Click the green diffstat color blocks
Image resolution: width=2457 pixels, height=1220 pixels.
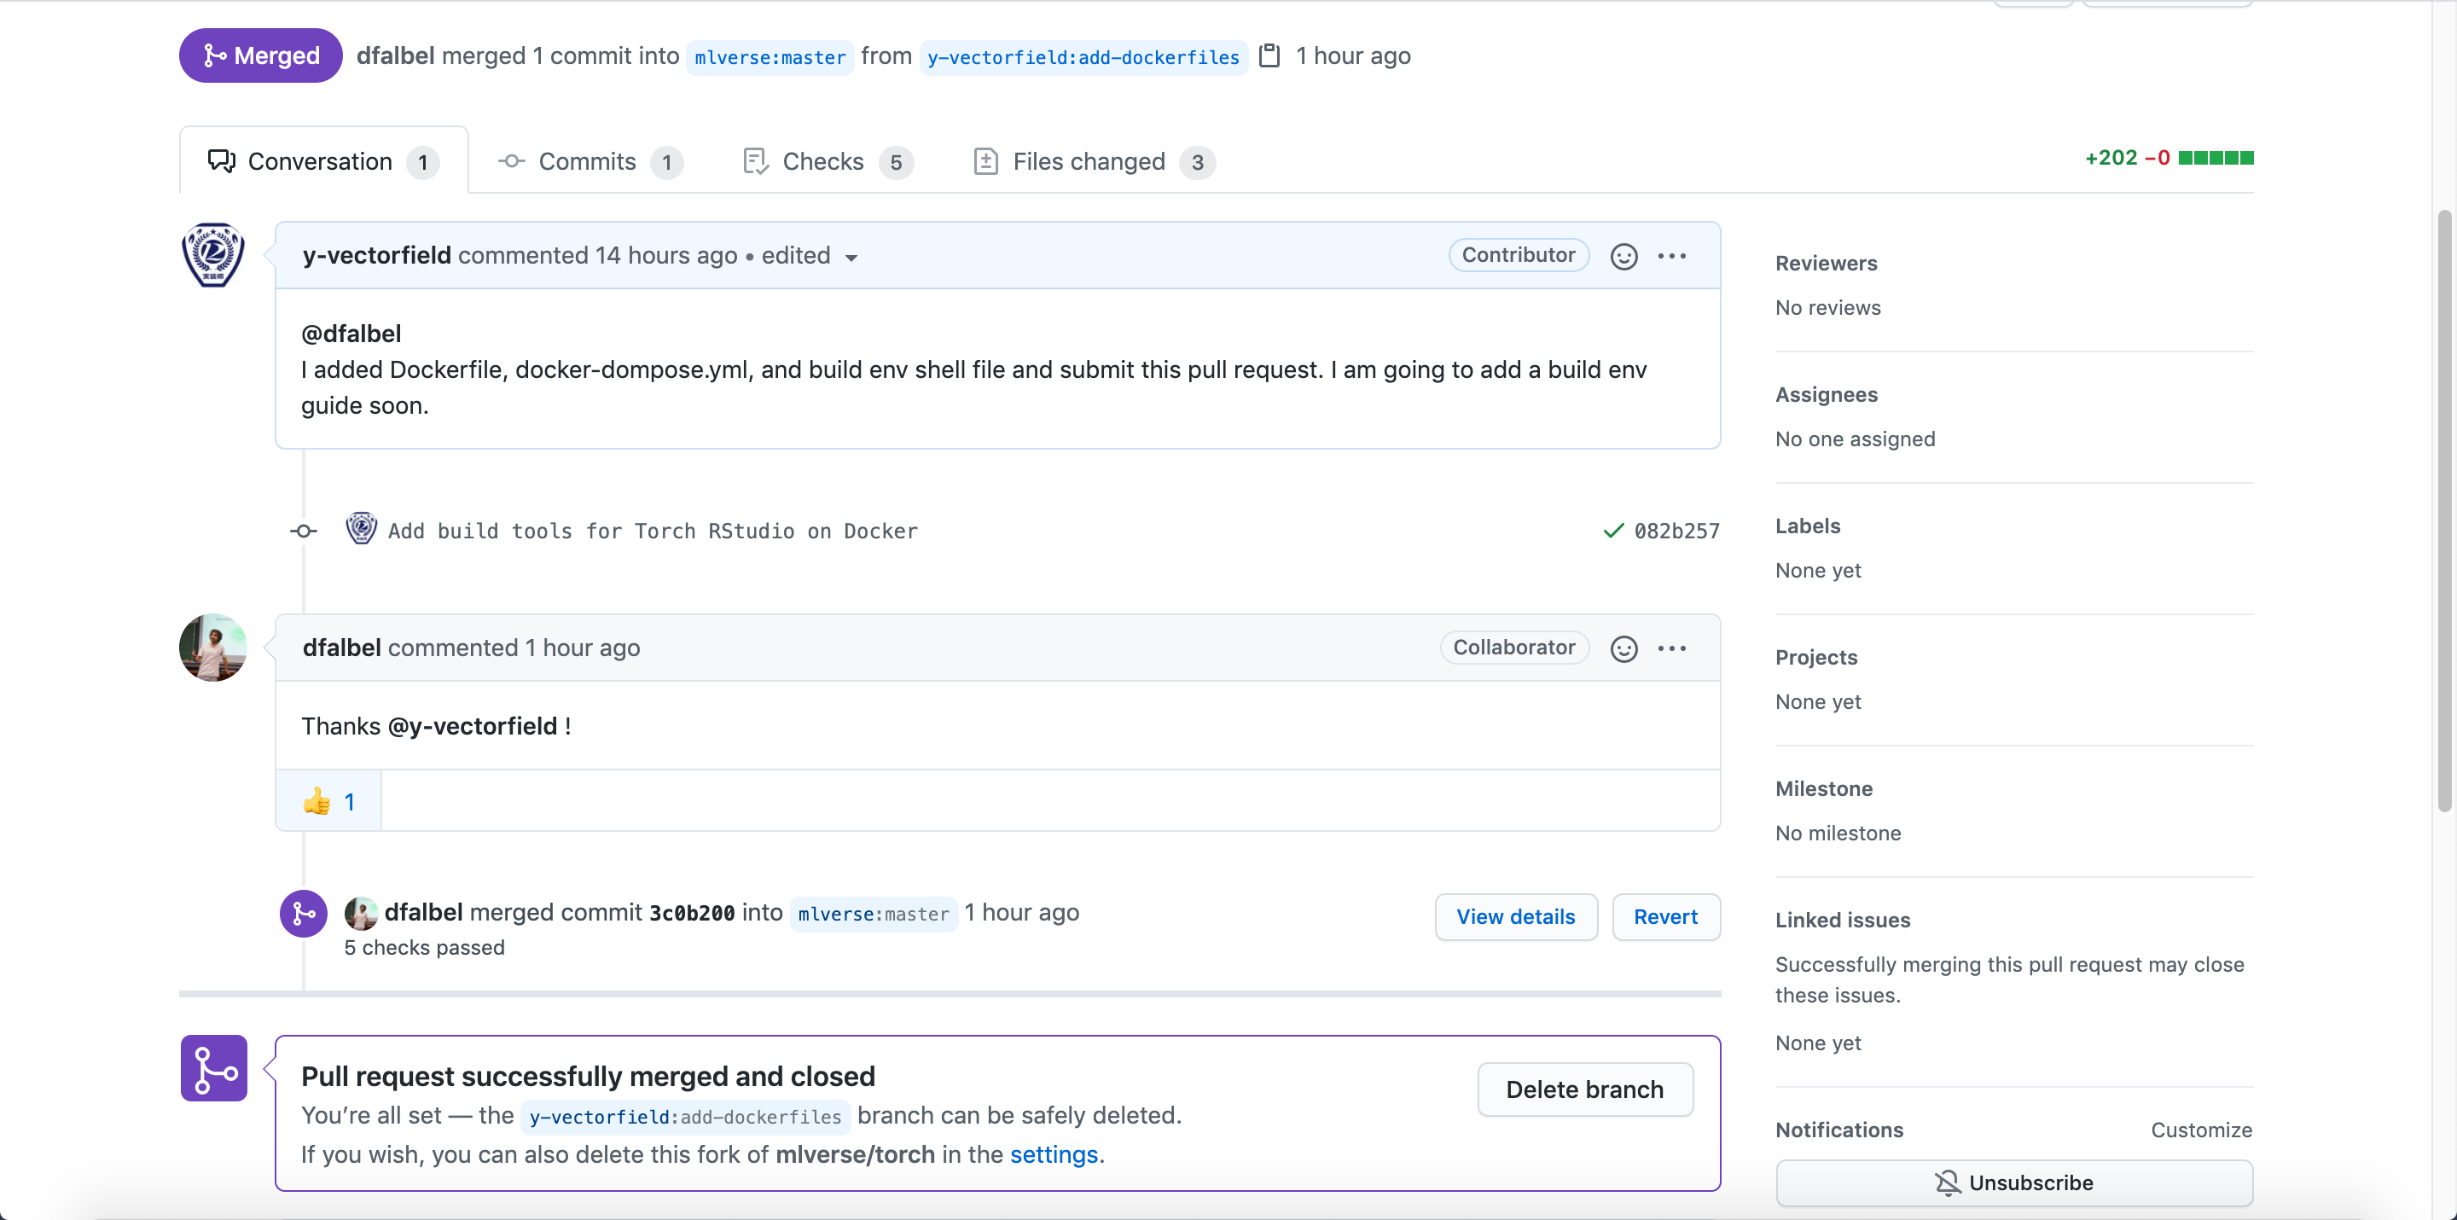(x=2215, y=159)
